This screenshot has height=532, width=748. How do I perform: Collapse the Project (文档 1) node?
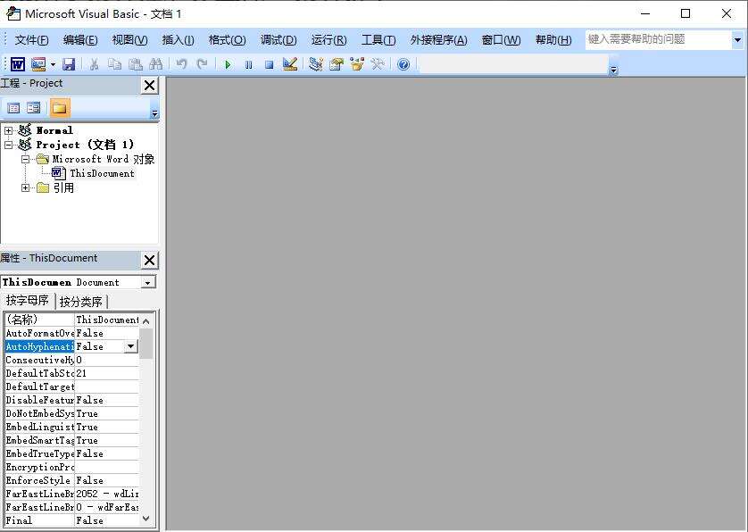coord(9,145)
